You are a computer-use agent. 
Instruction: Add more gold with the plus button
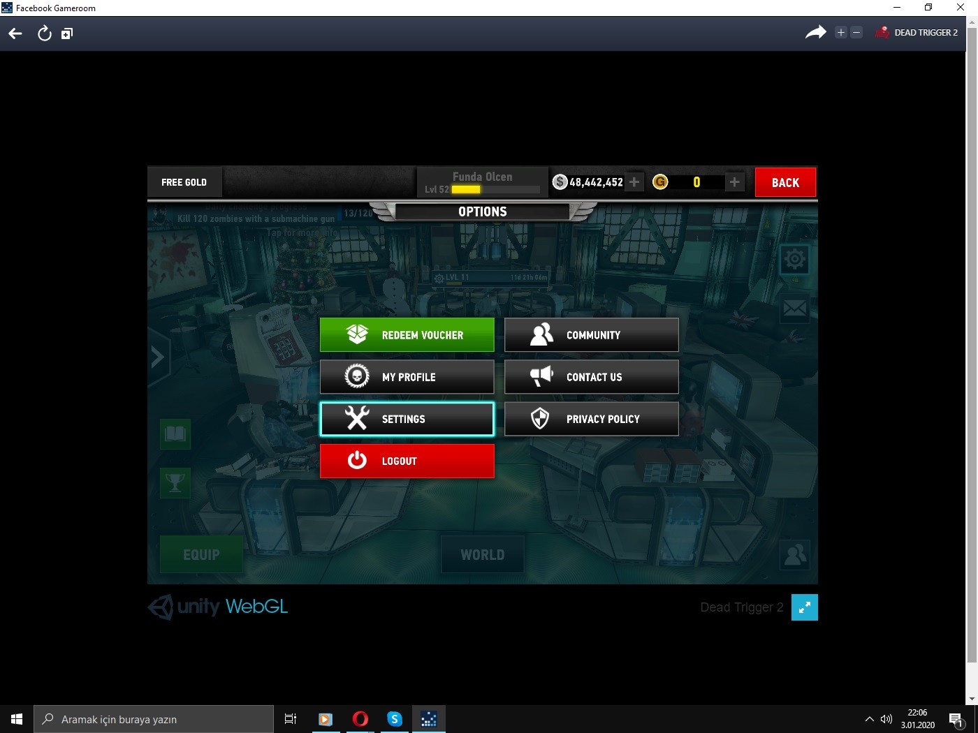[x=734, y=182]
